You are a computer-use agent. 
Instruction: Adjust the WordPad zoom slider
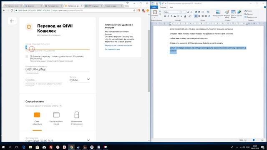254,140
